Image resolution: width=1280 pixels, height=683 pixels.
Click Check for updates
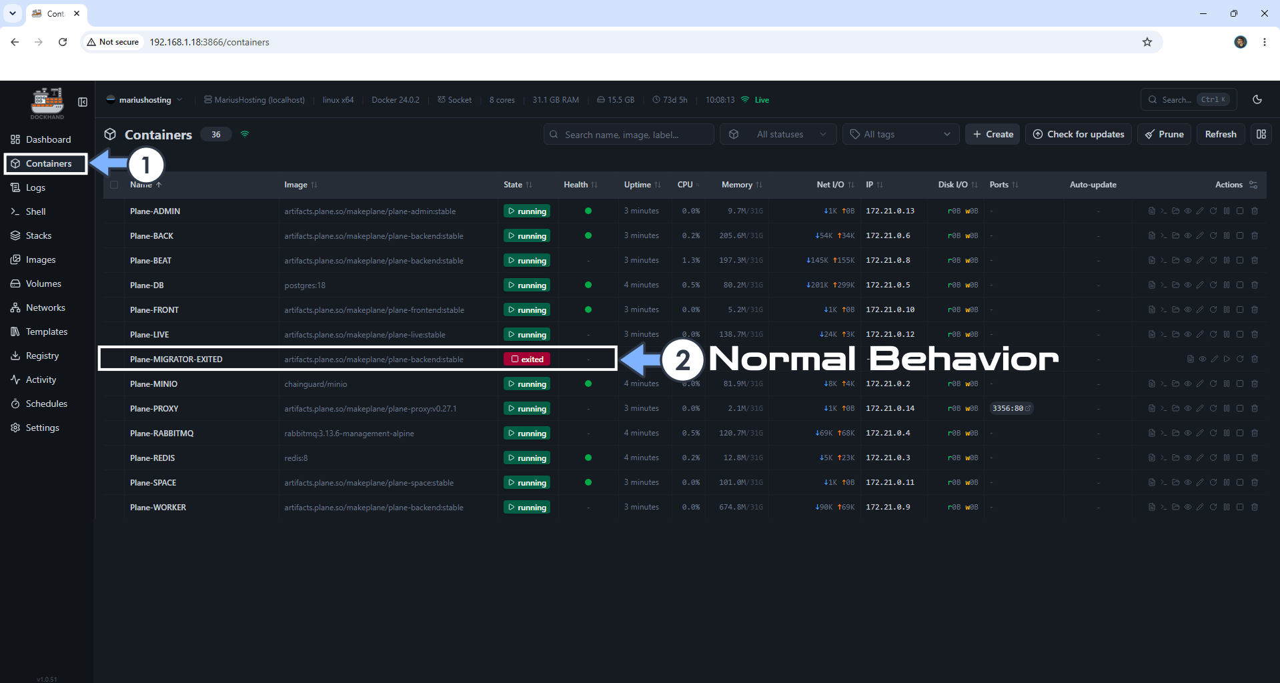[1078, 134]
